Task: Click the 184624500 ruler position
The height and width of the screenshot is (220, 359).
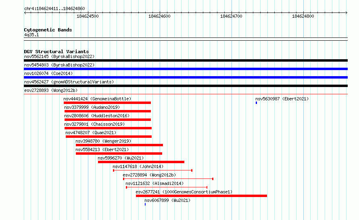Action: point(88,16)
